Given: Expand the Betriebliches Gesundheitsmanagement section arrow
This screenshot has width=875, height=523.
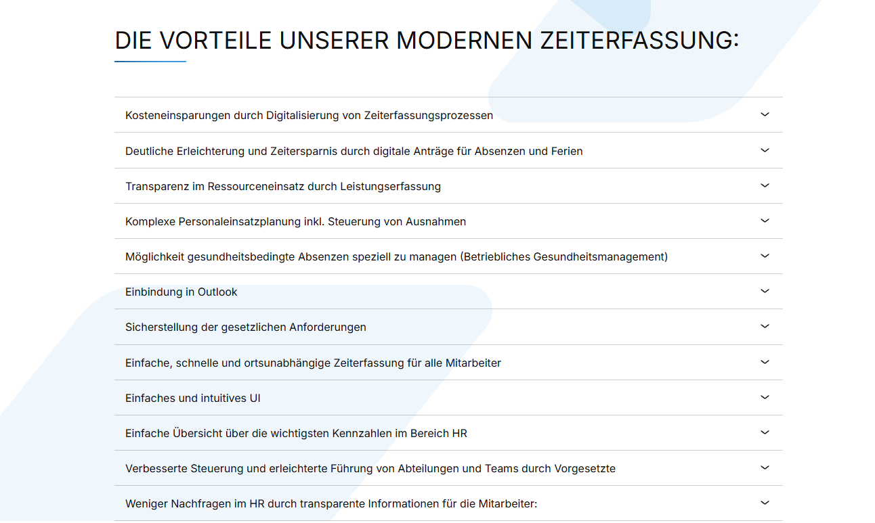Looking at the screenshot, I should coord(765,256).
